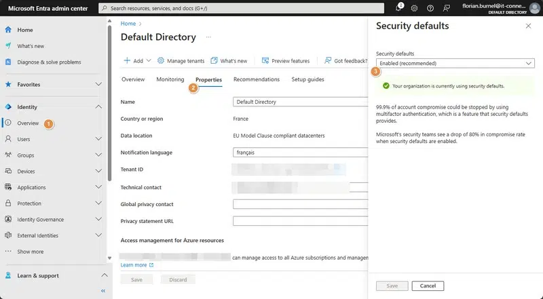Switch to the Recommendations tab
The height and width of the screenshot is (299, 543).
[x=257, y=79]
